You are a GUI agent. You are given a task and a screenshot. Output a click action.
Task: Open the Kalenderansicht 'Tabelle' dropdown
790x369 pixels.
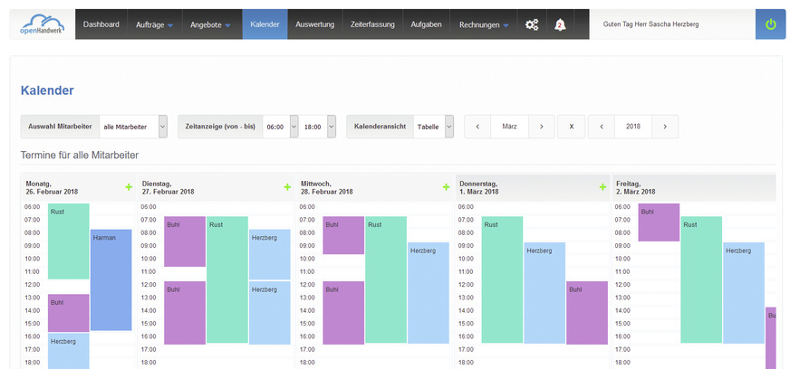pos(448,128)
